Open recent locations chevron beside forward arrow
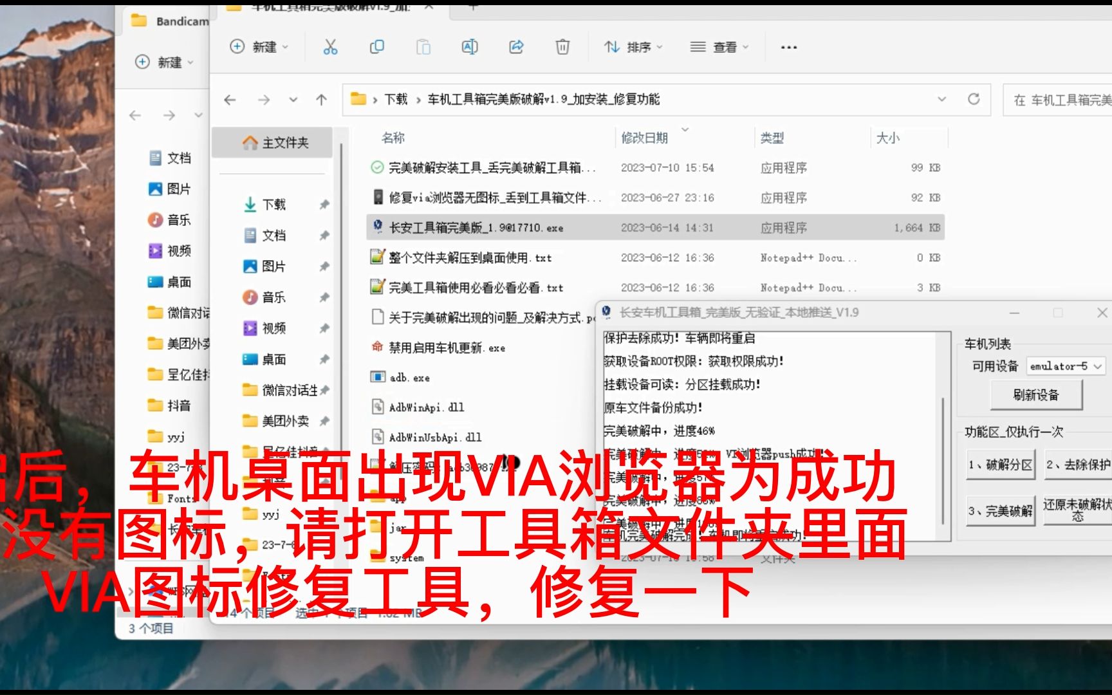 tap(293, 100)
